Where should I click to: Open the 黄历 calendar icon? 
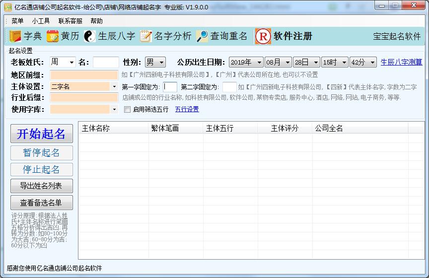point(53,36)
